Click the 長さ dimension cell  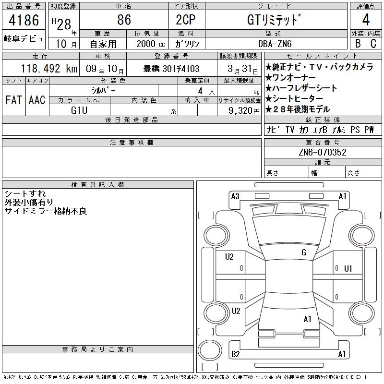pos(286,173)
